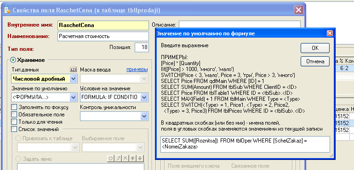The height and width of the screenshot is (170, 354).
Task: Click the resize grip of formula dialog
Action: click(331, 155)
